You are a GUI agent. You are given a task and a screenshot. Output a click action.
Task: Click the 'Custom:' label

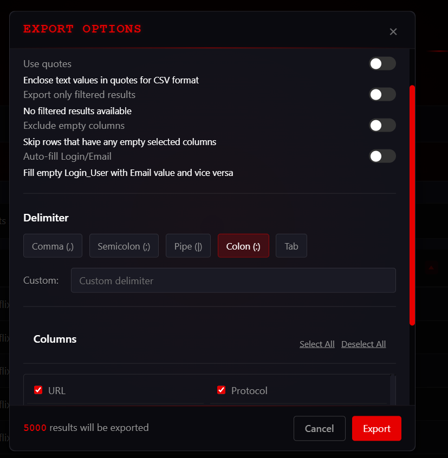41,280
